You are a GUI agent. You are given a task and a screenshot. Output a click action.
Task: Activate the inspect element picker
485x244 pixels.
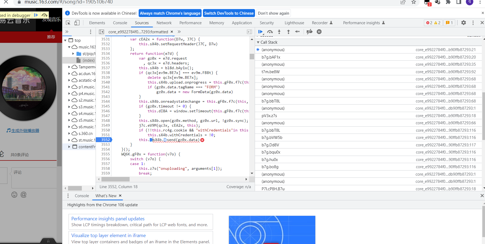point(68,23)
